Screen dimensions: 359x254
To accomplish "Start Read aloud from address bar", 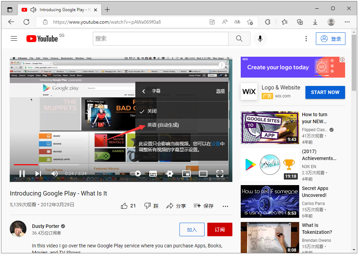I will pyautogui.click(x=225, y=22).
